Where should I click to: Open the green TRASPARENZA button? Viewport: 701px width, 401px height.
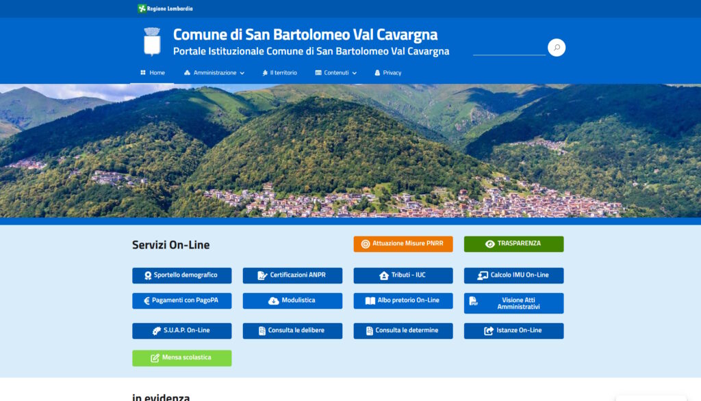pos(513,244)
